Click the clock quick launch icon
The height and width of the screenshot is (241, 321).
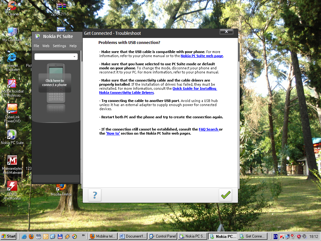click(46, 236)
